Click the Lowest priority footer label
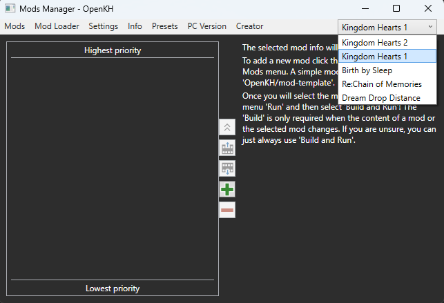 [x=113, y=289]
